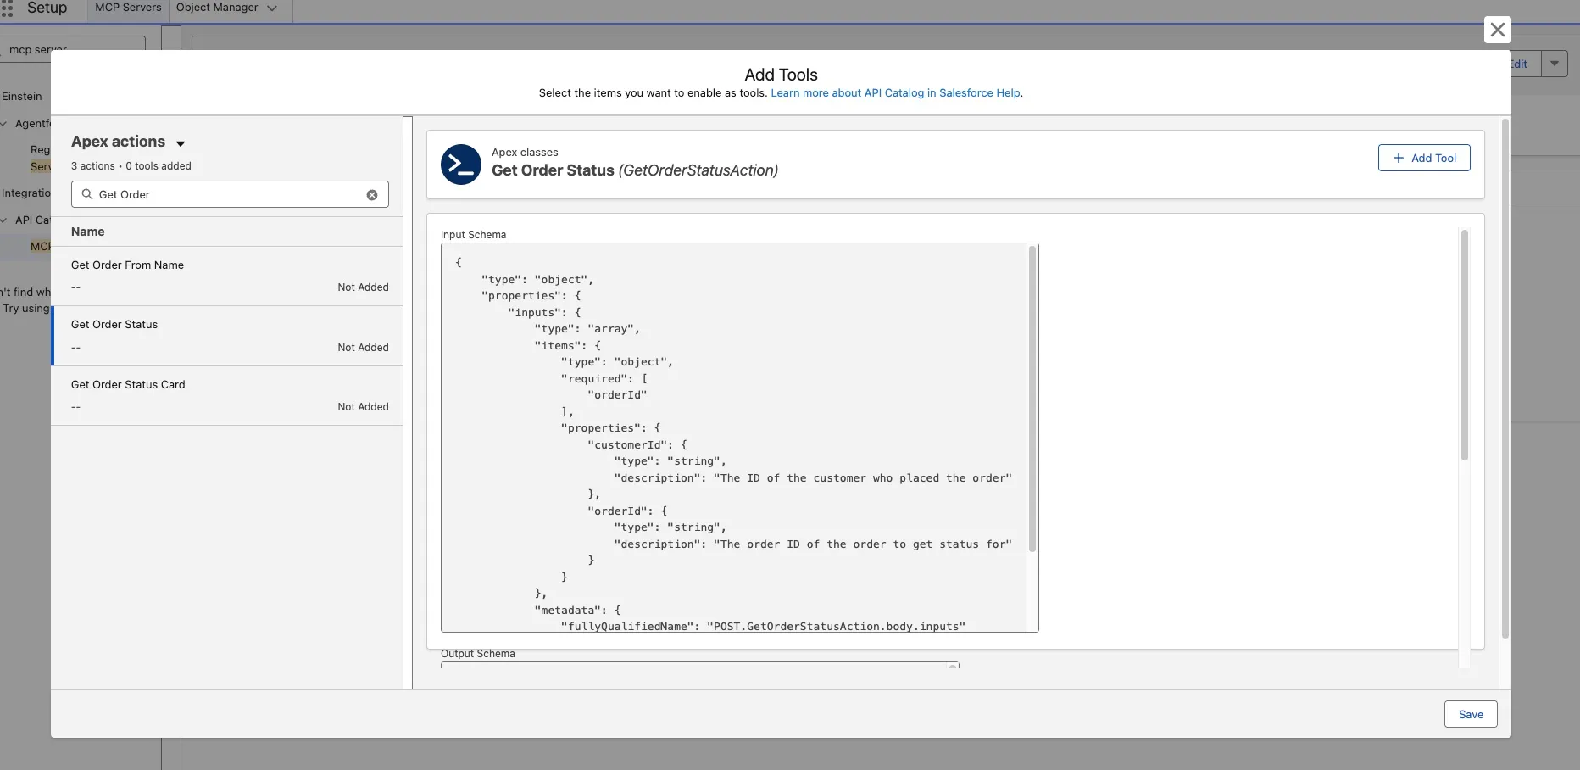Click the Not Added status for Get Order Status Card
The height and width of the screenshot is (770, 1580).
tap(363, 407)
